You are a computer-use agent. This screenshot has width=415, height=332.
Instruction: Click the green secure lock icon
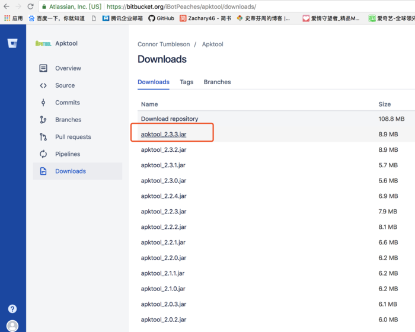pyautogui.click(x=44, y=7)
